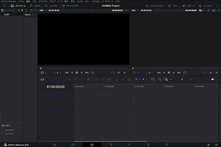Open the メディアプール panel
221x147 pixels.
click(18, 6)
